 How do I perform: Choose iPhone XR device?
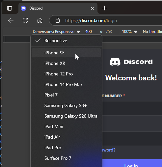pos(67,63)
